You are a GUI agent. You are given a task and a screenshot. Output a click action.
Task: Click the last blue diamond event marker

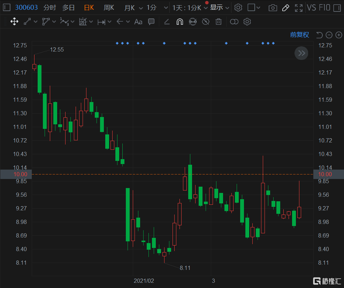[x=273, y=43]
